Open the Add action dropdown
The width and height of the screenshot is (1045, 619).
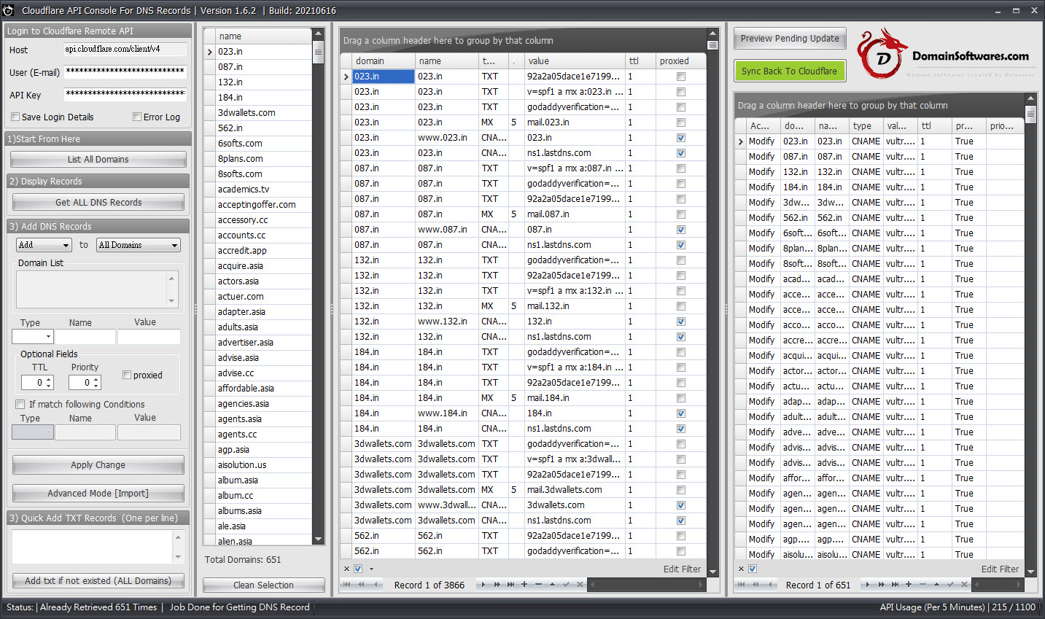[x=44, y=245]
